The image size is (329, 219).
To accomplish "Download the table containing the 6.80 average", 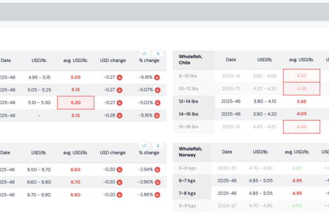I will (158, 146).
